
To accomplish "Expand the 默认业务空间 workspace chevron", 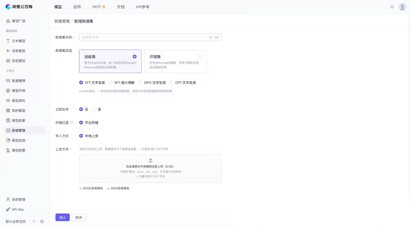I will (x=34, y=221).
